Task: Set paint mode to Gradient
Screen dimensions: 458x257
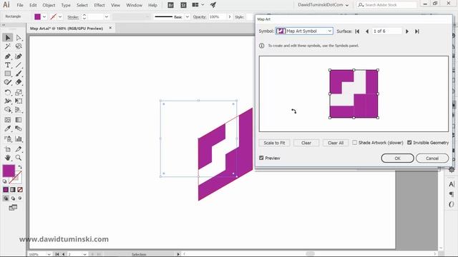Action: coord(13,190)
